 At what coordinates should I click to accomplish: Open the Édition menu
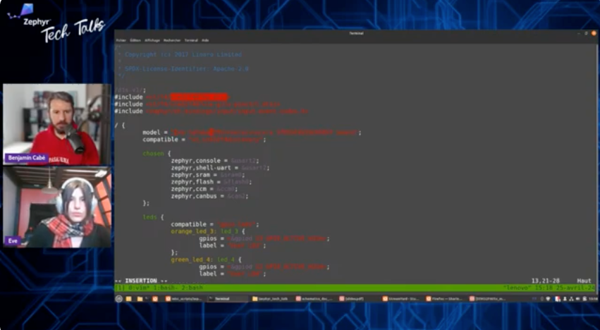(135, 40)
